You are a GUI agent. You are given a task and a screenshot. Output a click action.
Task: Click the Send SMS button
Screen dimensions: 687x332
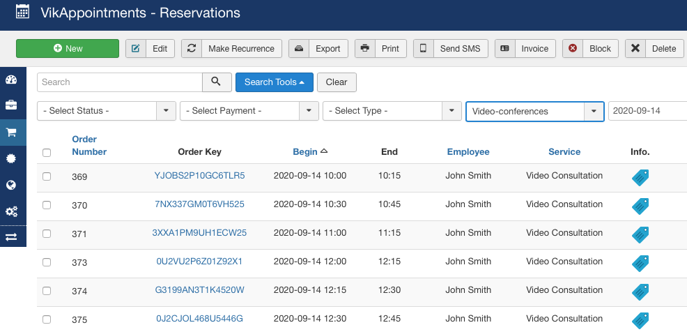pyautogui.click(x=450, y=49)
